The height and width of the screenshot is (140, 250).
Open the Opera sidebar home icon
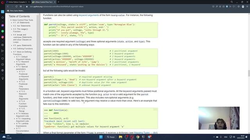(3, 17)
